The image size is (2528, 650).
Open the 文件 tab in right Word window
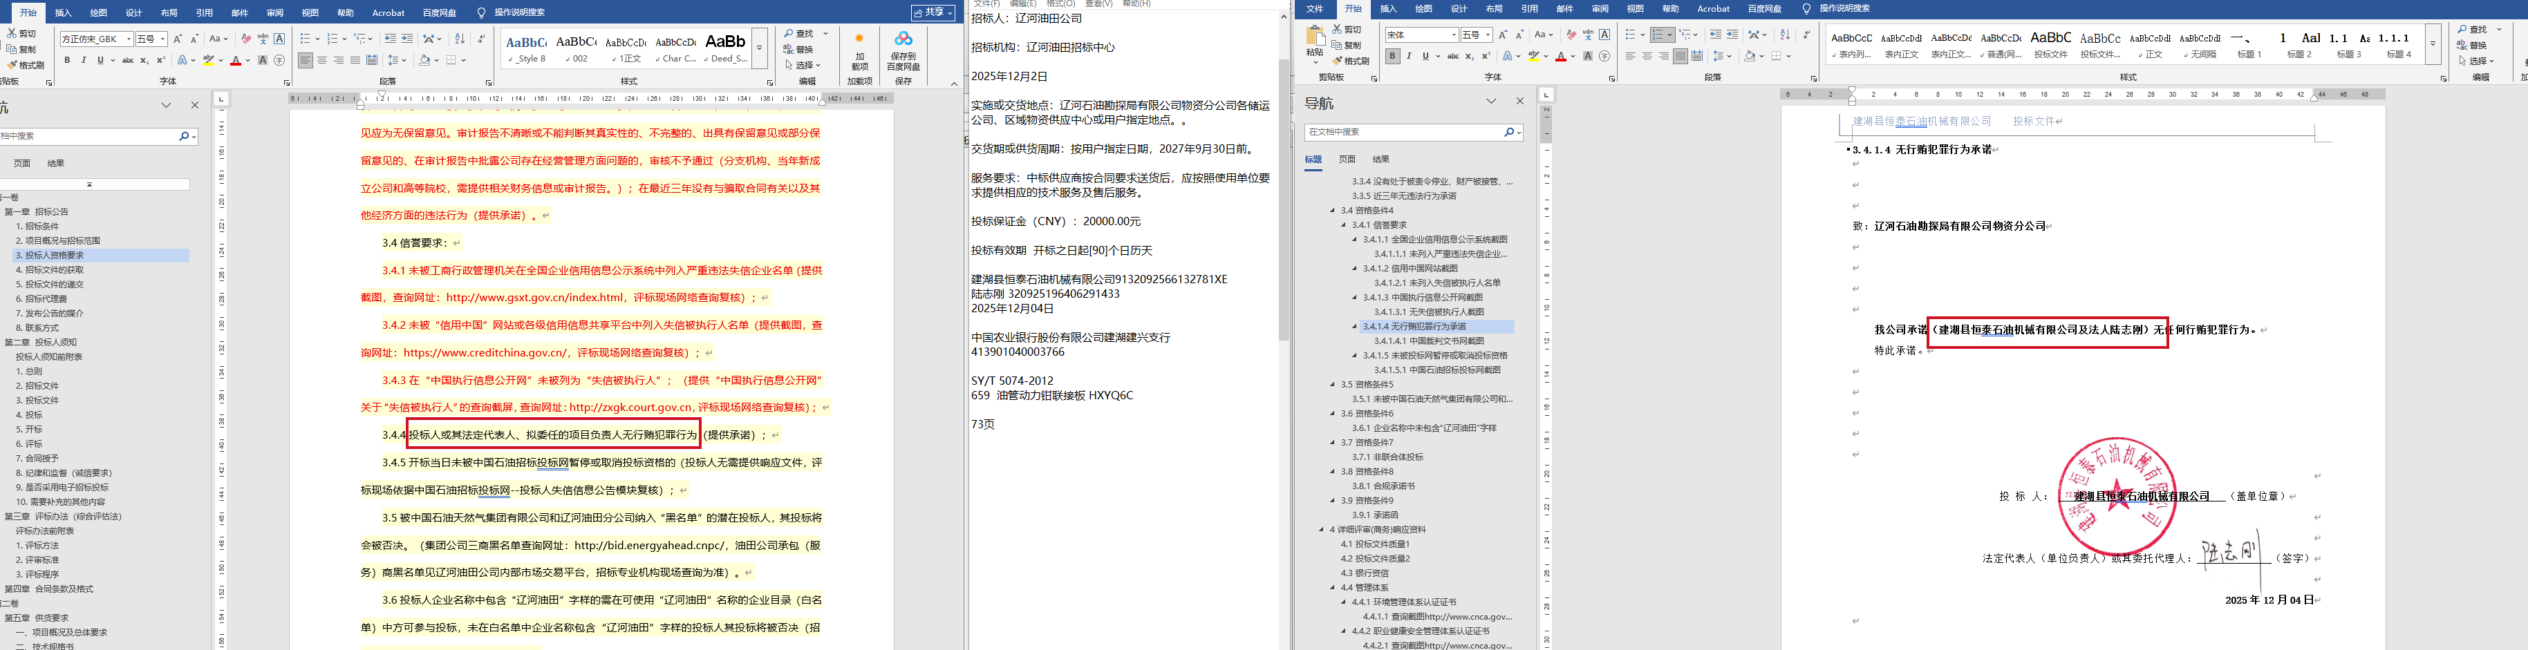(1315, 9)
